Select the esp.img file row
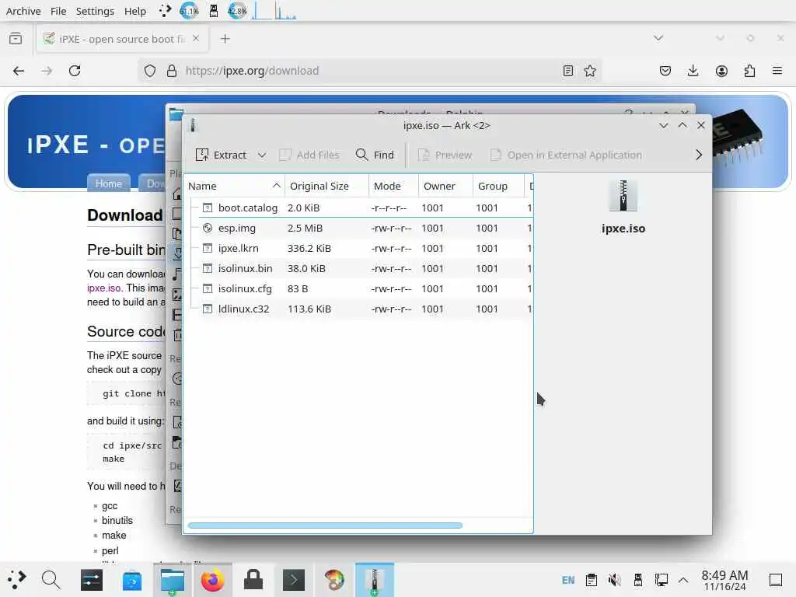 pyautogui.click(x=359, y=228)
